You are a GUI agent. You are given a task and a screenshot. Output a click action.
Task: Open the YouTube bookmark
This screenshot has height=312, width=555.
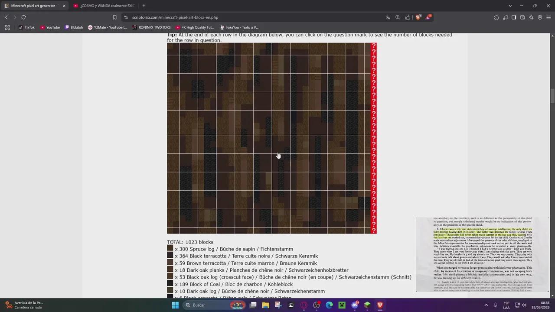[x=50, y=27]
